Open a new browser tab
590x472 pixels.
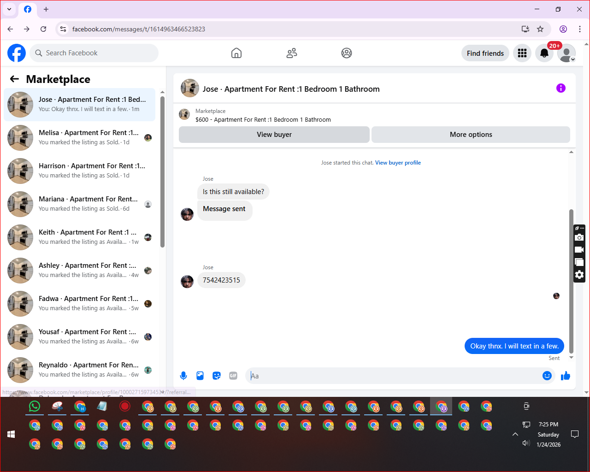pyautogui.click(x=46, y=9)
